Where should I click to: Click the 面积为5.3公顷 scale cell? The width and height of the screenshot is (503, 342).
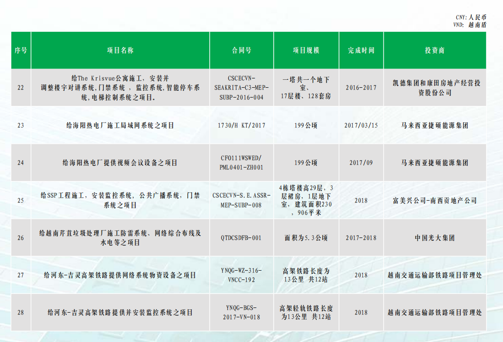pyautogui.click(x=306, y=238)
